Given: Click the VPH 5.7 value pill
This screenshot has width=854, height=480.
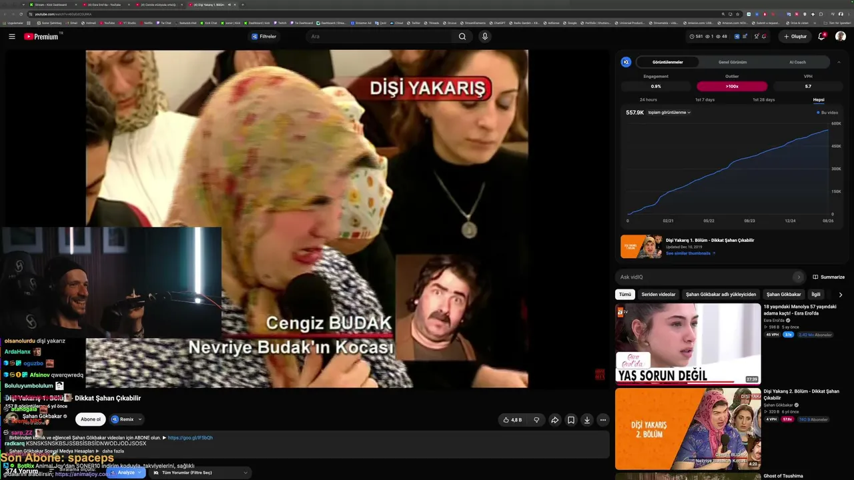Looking at the screenshot, I should pos(808,86).
